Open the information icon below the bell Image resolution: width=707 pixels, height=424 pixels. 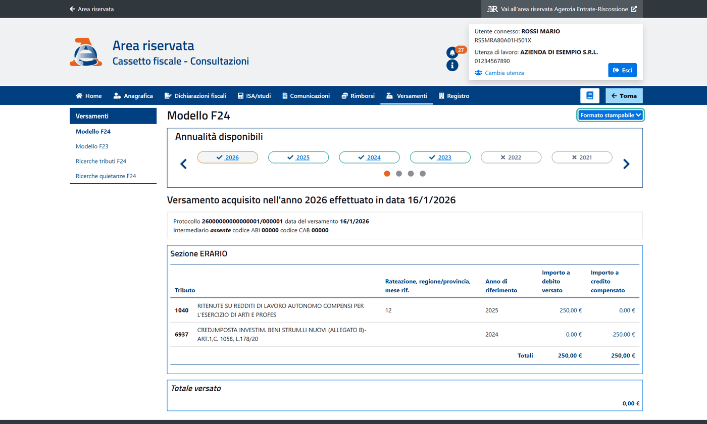pos(452,65)
